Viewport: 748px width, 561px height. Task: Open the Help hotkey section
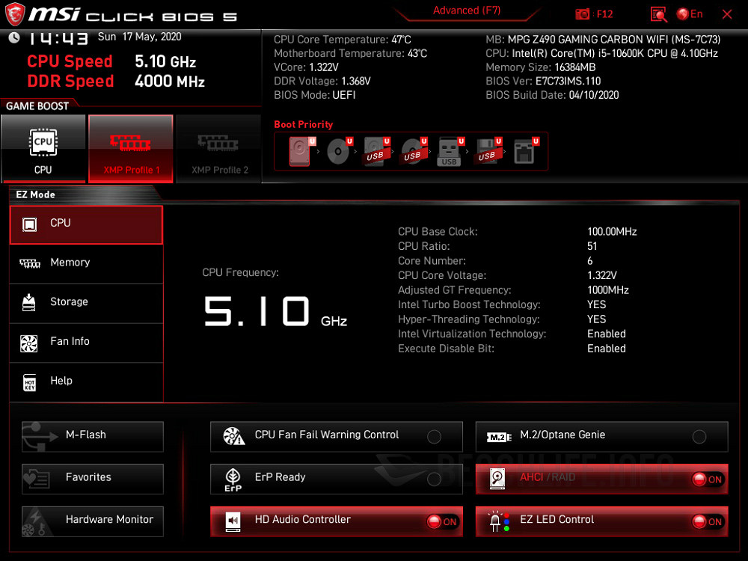85,381
